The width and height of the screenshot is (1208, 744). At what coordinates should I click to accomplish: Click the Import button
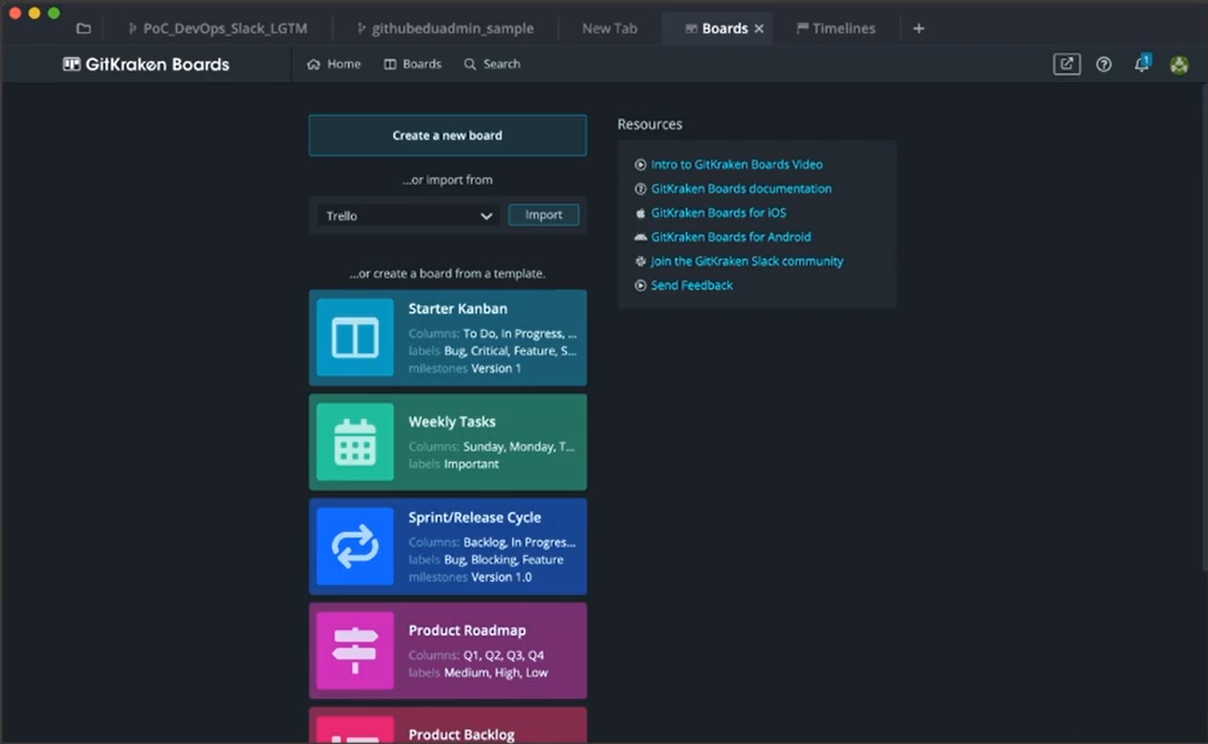tap(544, 214)
